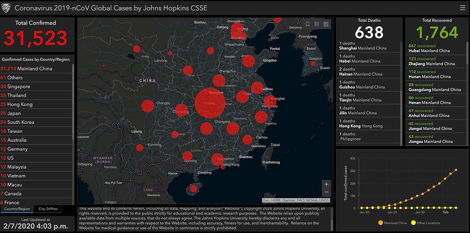Select the 61 Others row
Image resolution: width=470 pixels, height=233 pixels.
[36, 78]
